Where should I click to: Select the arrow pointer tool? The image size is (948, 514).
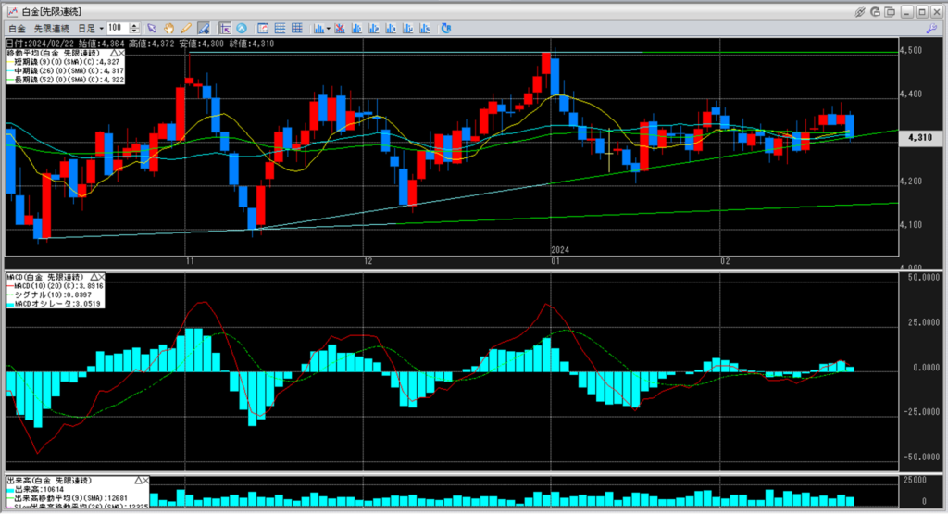click(152, 29)
